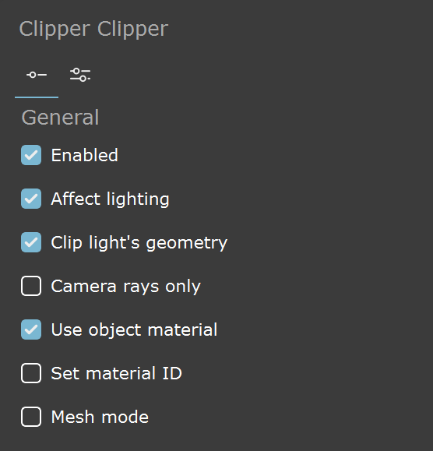This screenshot has height=451, width=433.
Task: Click the first Clipper word in title
Action: (x=55, y=30)
